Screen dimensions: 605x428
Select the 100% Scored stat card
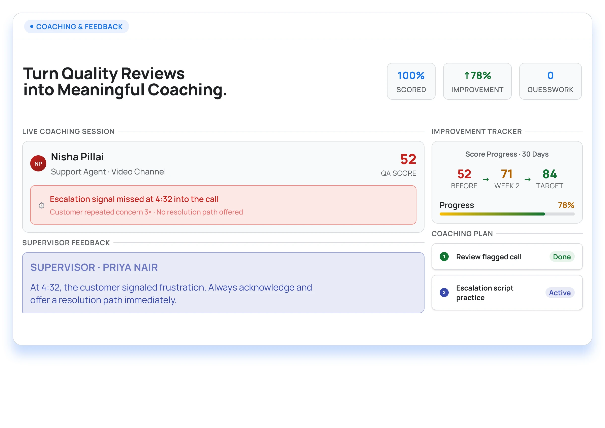tap(411, 81)
